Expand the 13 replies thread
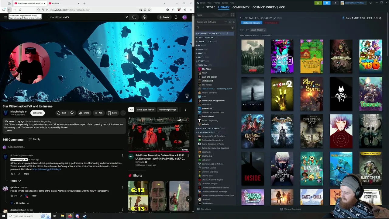Screen dimensions: 389x219 22,203
